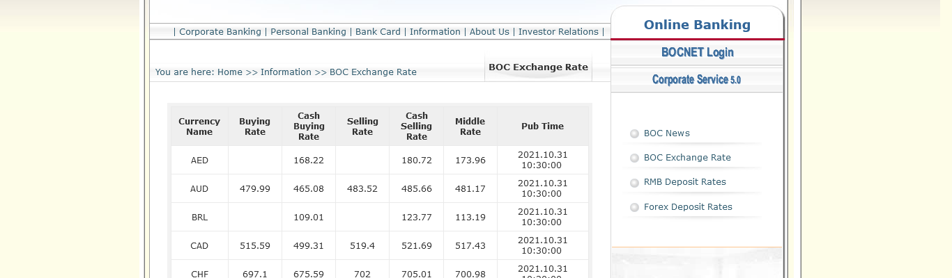
Task: Click the BOCNET Login button
Action: (697, 52)
